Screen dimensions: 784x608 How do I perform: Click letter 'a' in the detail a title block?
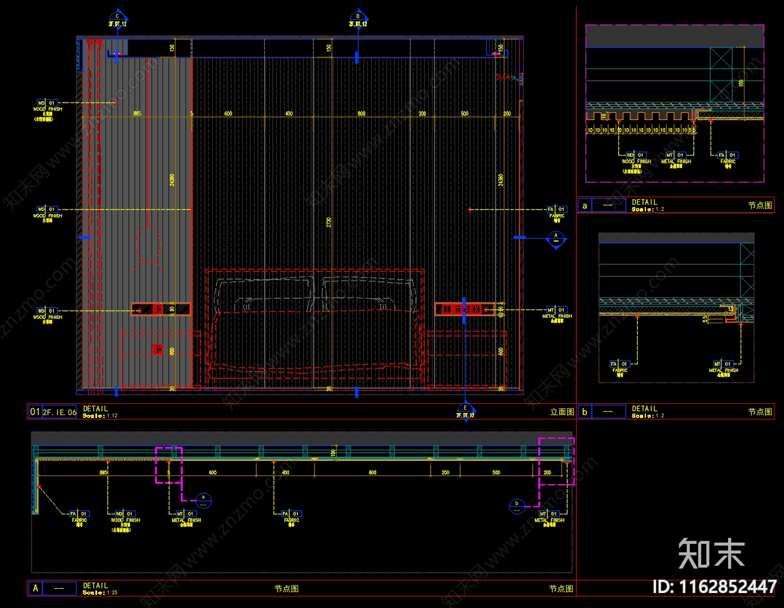(584, 206)
